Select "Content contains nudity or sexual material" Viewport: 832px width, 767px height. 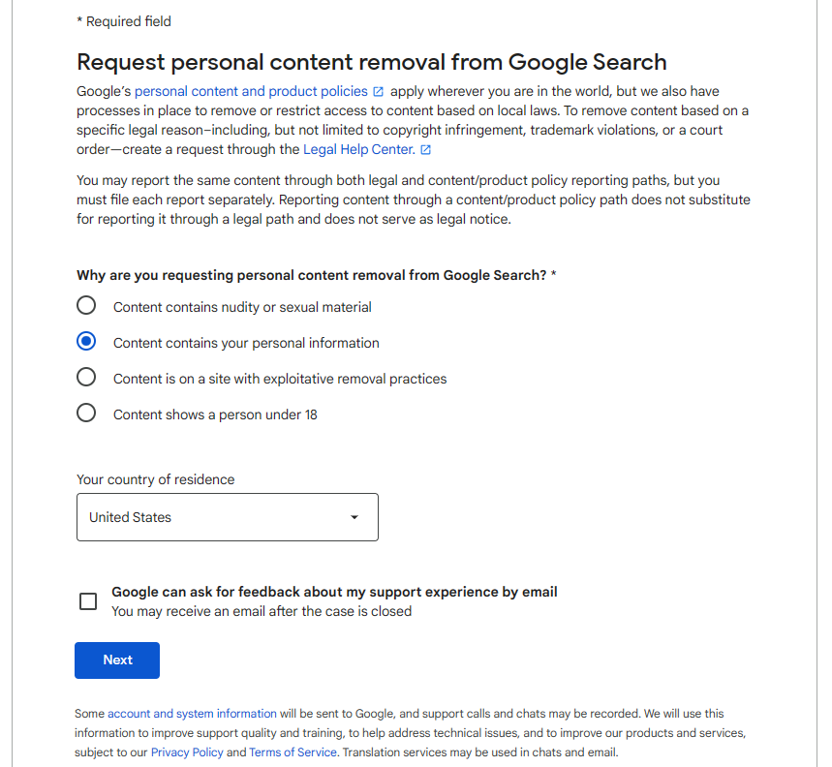pyautogui.click(x=86, y=305)
